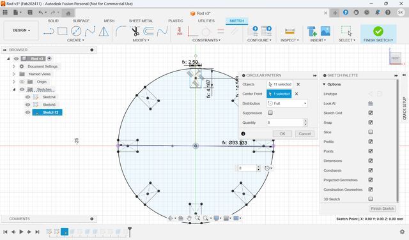Image resolution: width=409 pixels, height=240 pixels.
Task: Select the Mirror tool
Action: coord(104,31)
